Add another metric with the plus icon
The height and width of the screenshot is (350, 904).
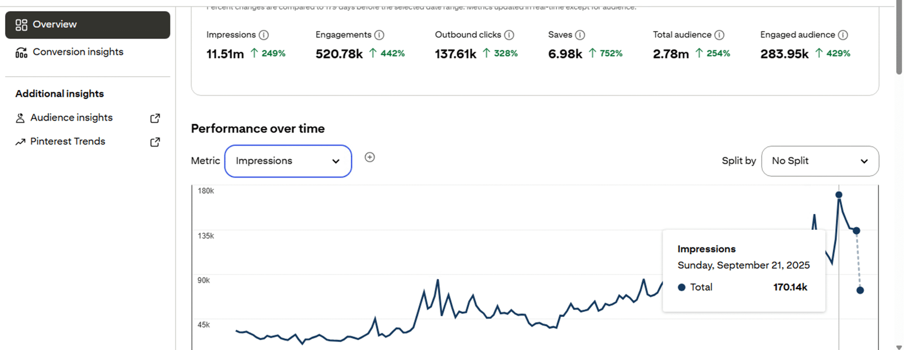[x=370, y=157]
